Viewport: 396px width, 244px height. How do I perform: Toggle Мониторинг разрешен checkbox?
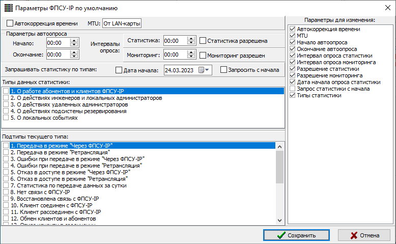pos(203,55)
